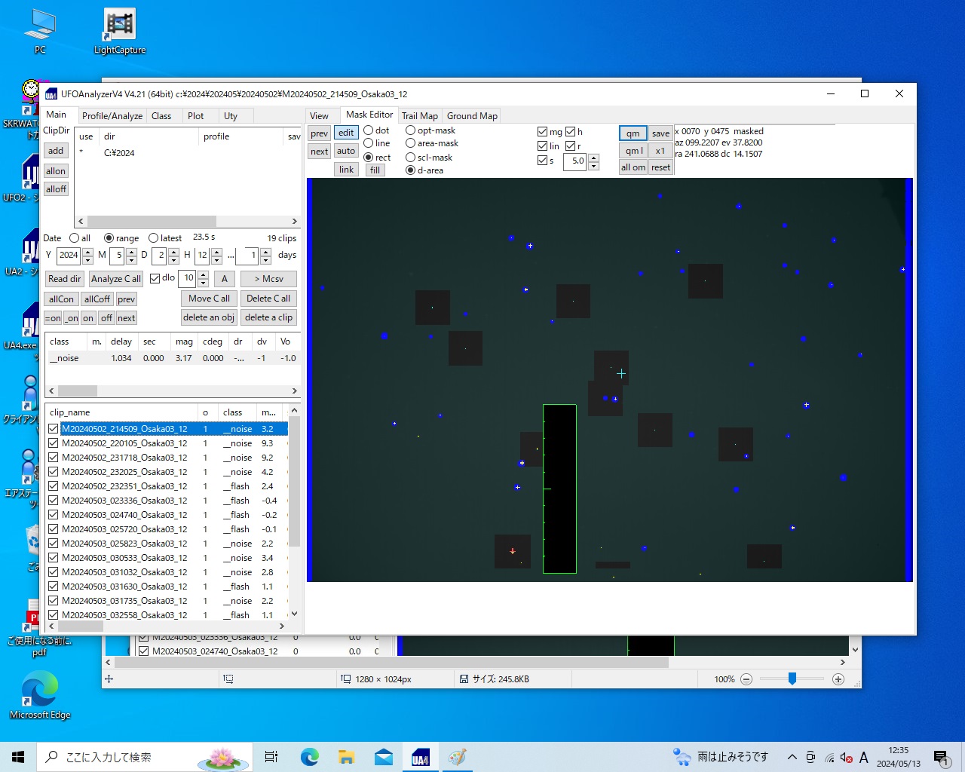
Task: Switch to the Trail Map tab
Action: coord(419,116)
